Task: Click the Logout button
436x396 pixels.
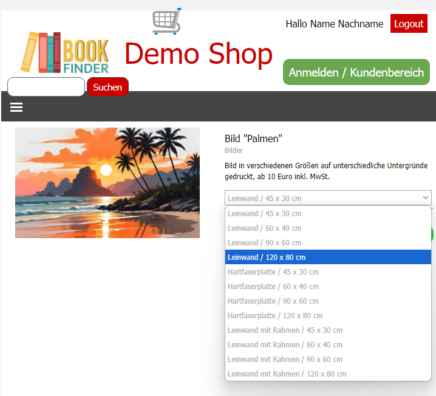Action: coord(409,24)
